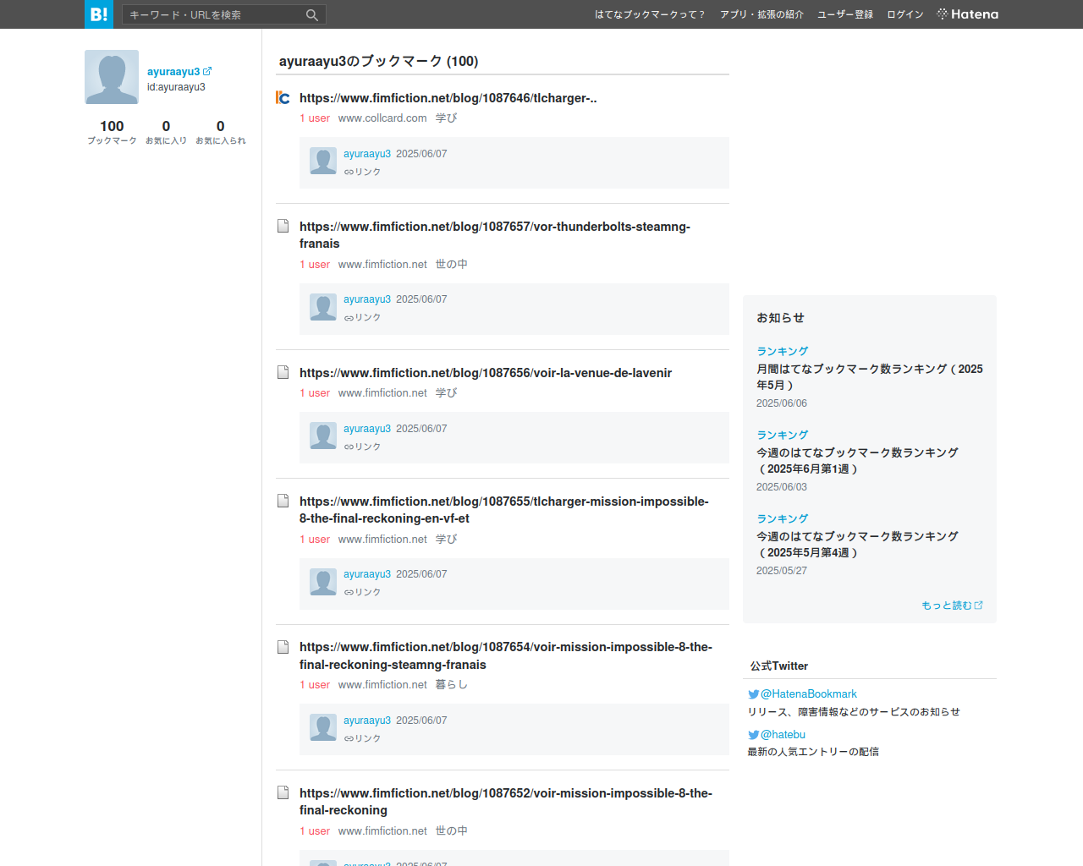This screenshot has width=1083, height=866.
Task: Click the 0 お気に入られ count
Action: click(221, 132)
